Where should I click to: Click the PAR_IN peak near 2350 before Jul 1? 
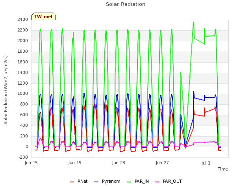pyautogui.click(x=193, y=22)
